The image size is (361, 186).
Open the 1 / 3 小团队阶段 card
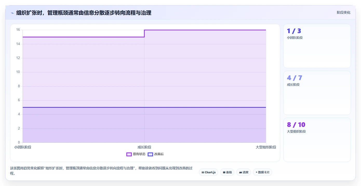click(317, 46)
